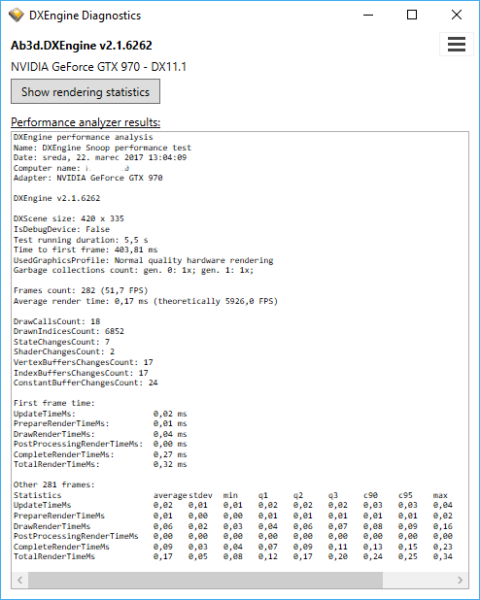Viewport: 480px width, 600px height.
Task: Click the 'DXScene size: 420 x 335' line
Action: point(69,218)
